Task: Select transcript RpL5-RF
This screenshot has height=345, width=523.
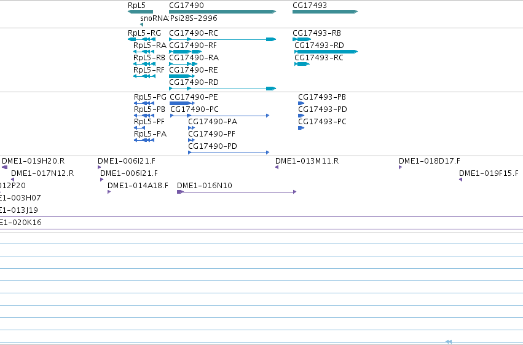Action: point(149,70)
